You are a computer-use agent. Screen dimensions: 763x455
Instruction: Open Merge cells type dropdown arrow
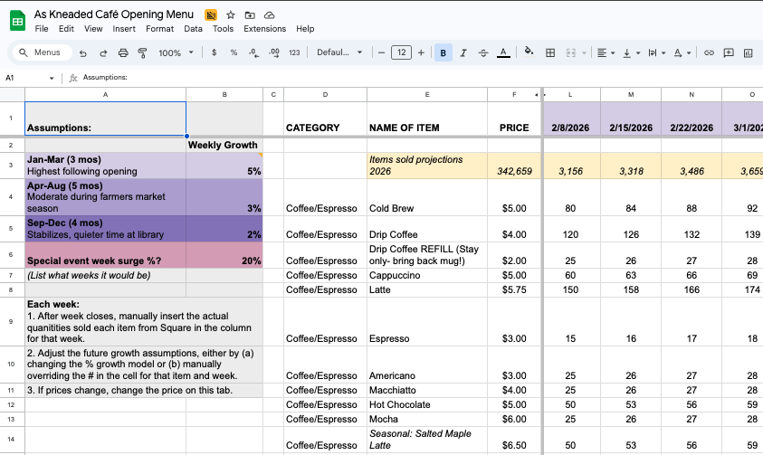[x=584, y=52]
